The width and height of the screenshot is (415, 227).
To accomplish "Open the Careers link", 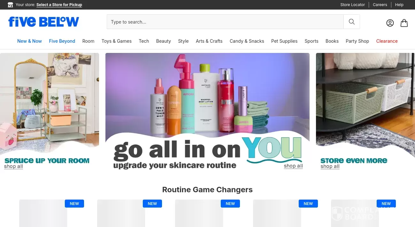I will pyautogui.click(x=380, y=5).
